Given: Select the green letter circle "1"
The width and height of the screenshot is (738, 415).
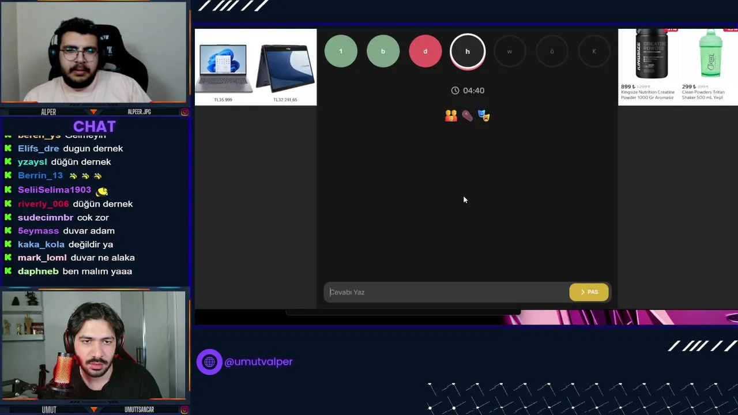Looking at the screenshot, I should click(341, 51).
